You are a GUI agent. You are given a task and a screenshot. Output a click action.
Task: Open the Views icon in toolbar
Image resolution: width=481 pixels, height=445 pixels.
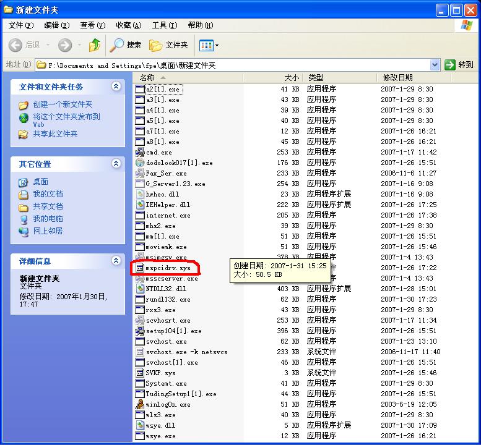[206, 46]
